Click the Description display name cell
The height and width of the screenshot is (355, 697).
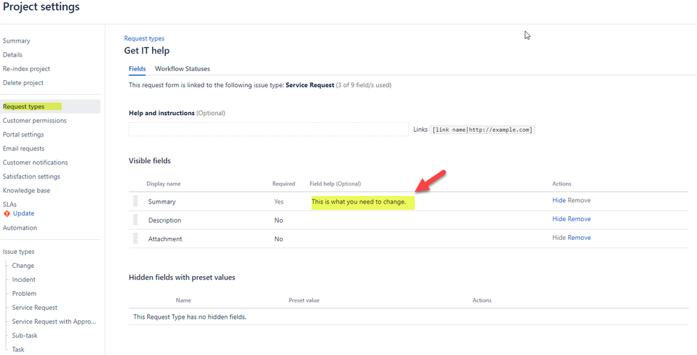[165, 220]
